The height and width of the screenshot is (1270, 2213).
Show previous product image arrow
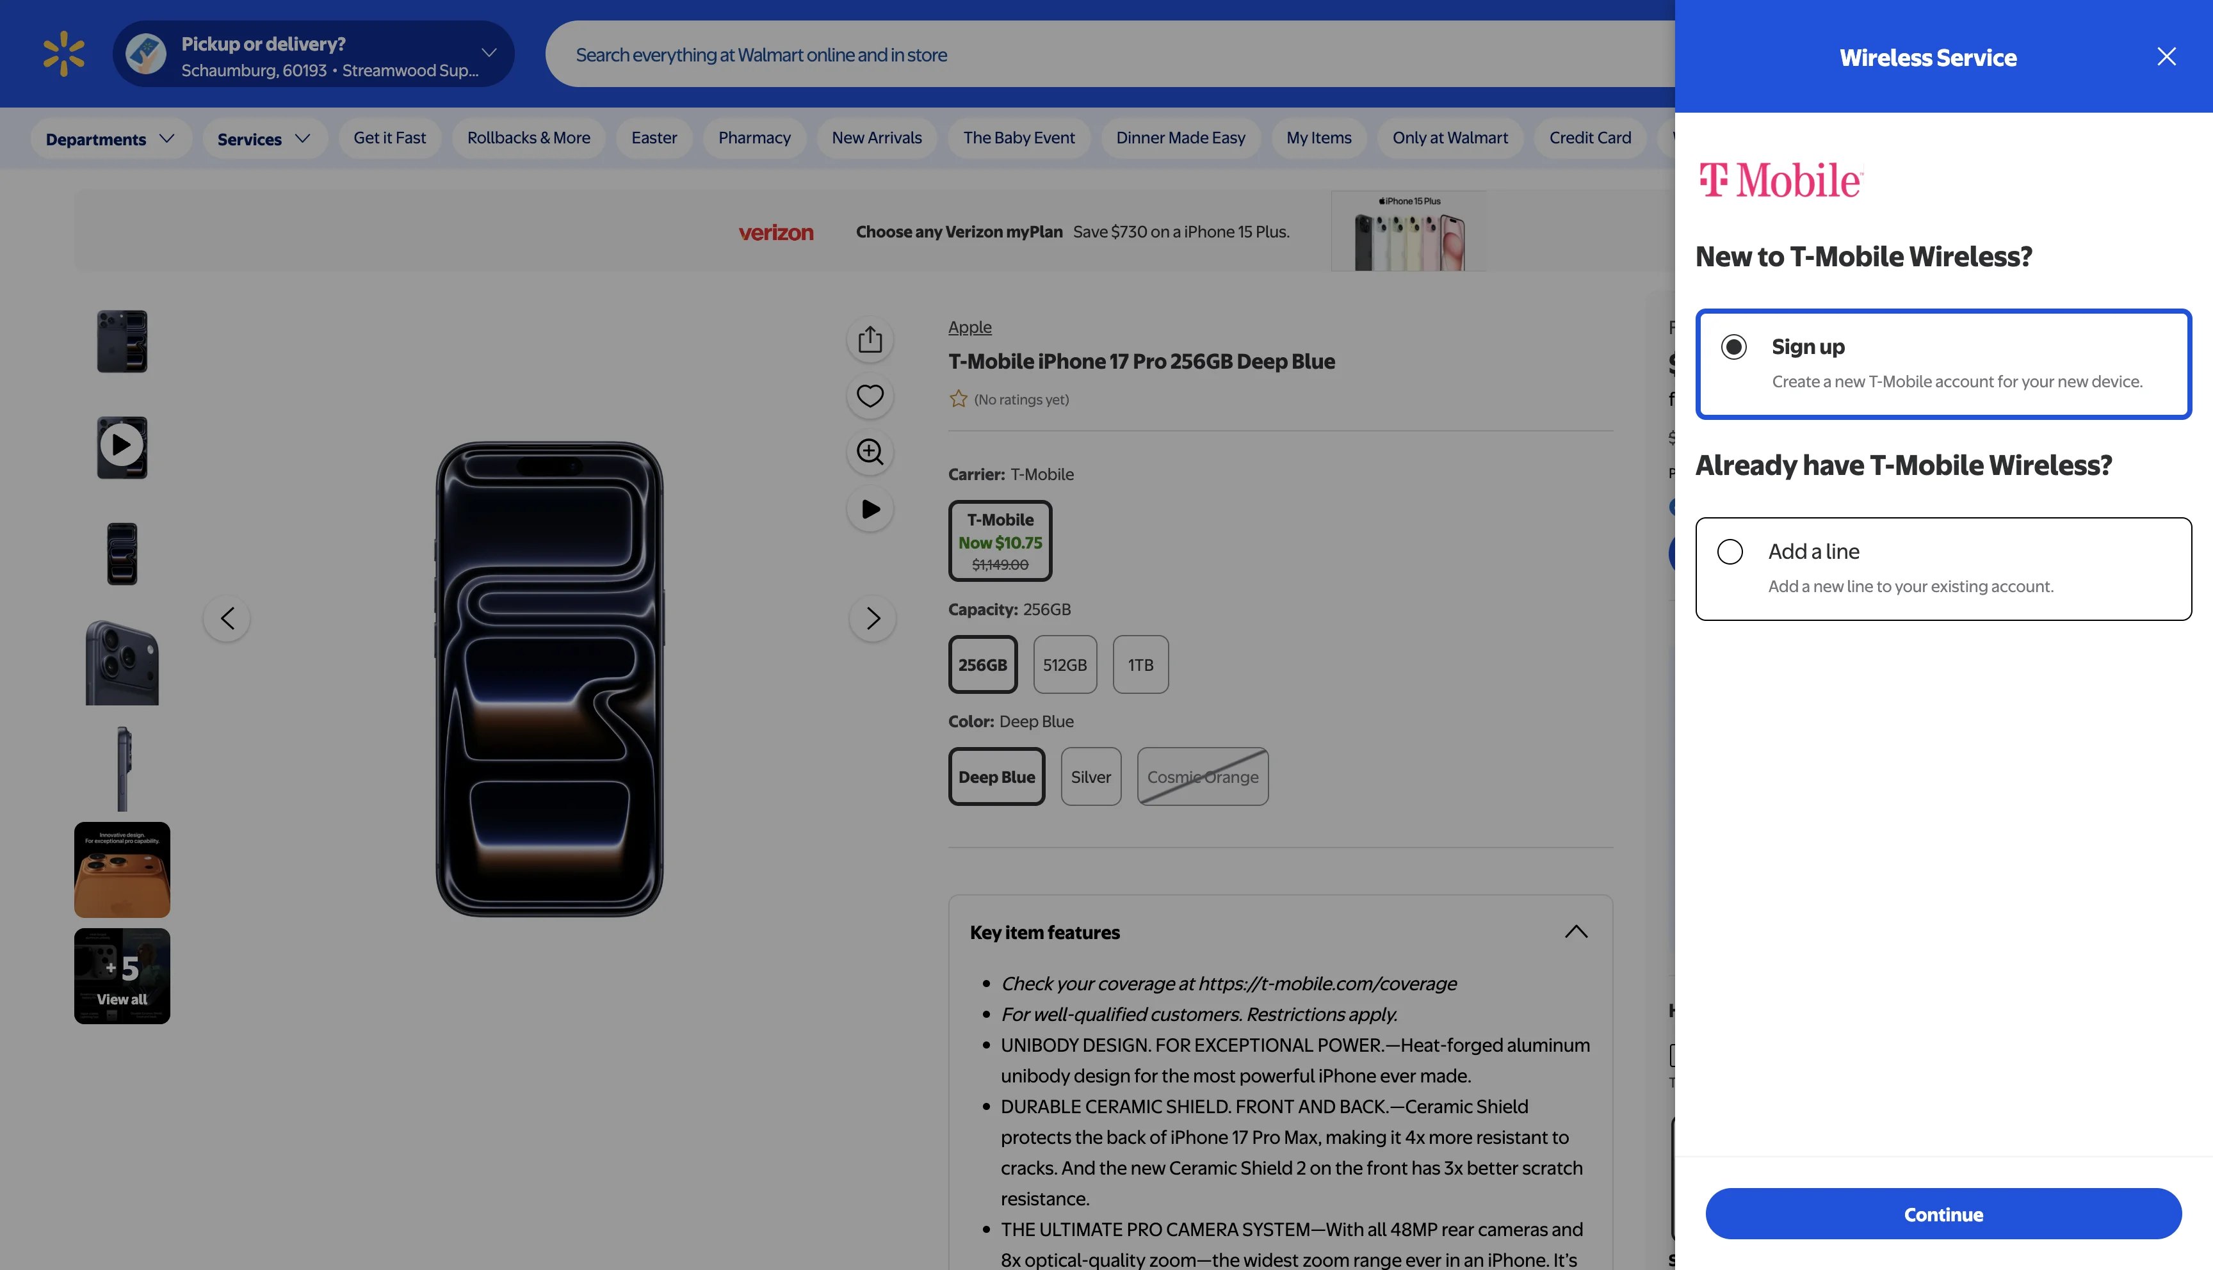point(227,618)
